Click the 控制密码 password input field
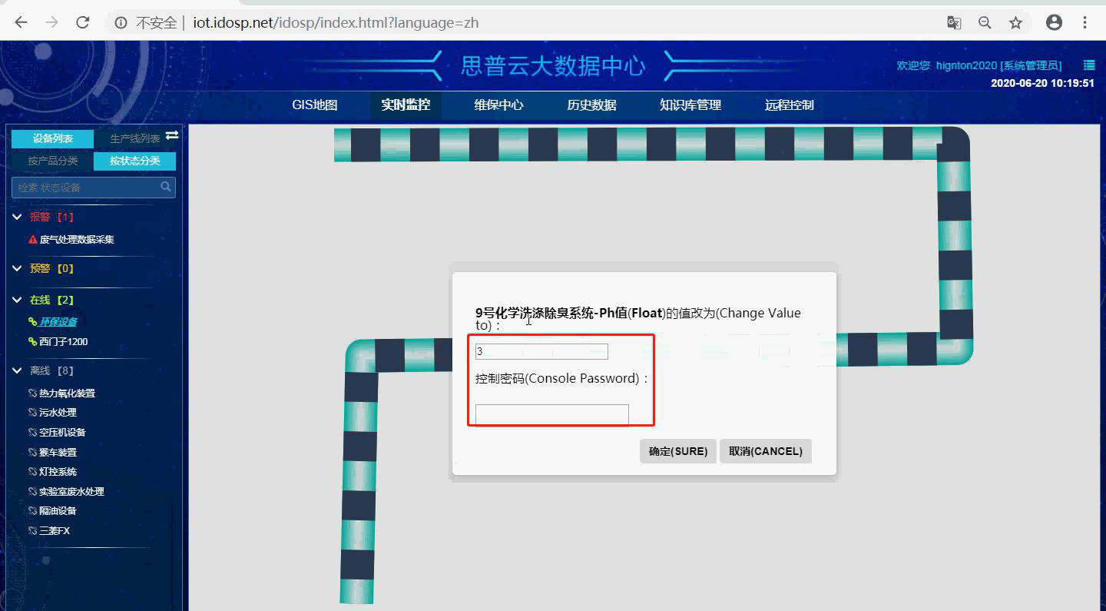The width and height of the screenshot is (1106, 611). click(x=551, y=414)
